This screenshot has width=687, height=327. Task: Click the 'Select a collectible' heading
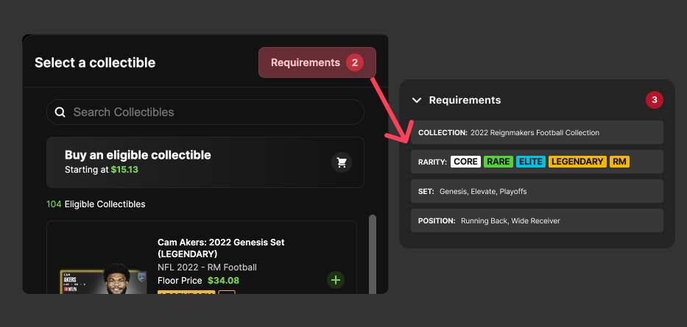pyautogui.click(x=95, y=62)
